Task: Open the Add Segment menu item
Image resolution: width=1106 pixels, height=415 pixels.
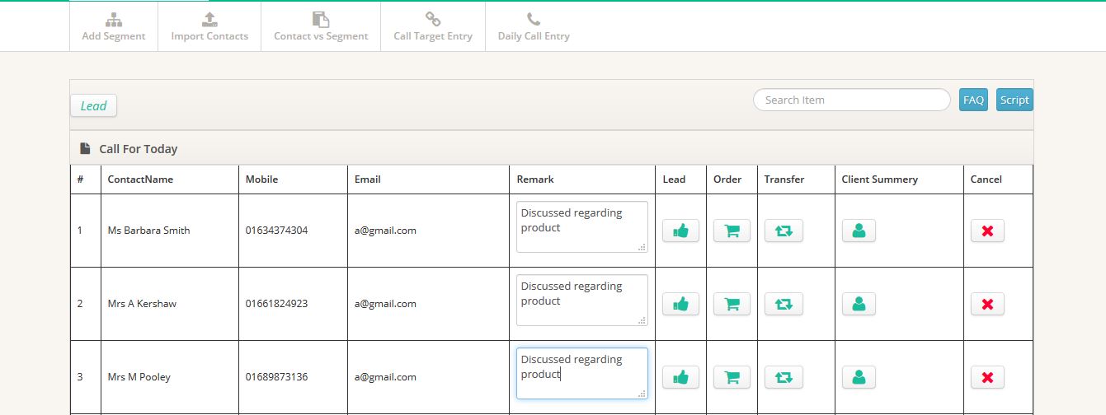Action: tap(114, 27)
